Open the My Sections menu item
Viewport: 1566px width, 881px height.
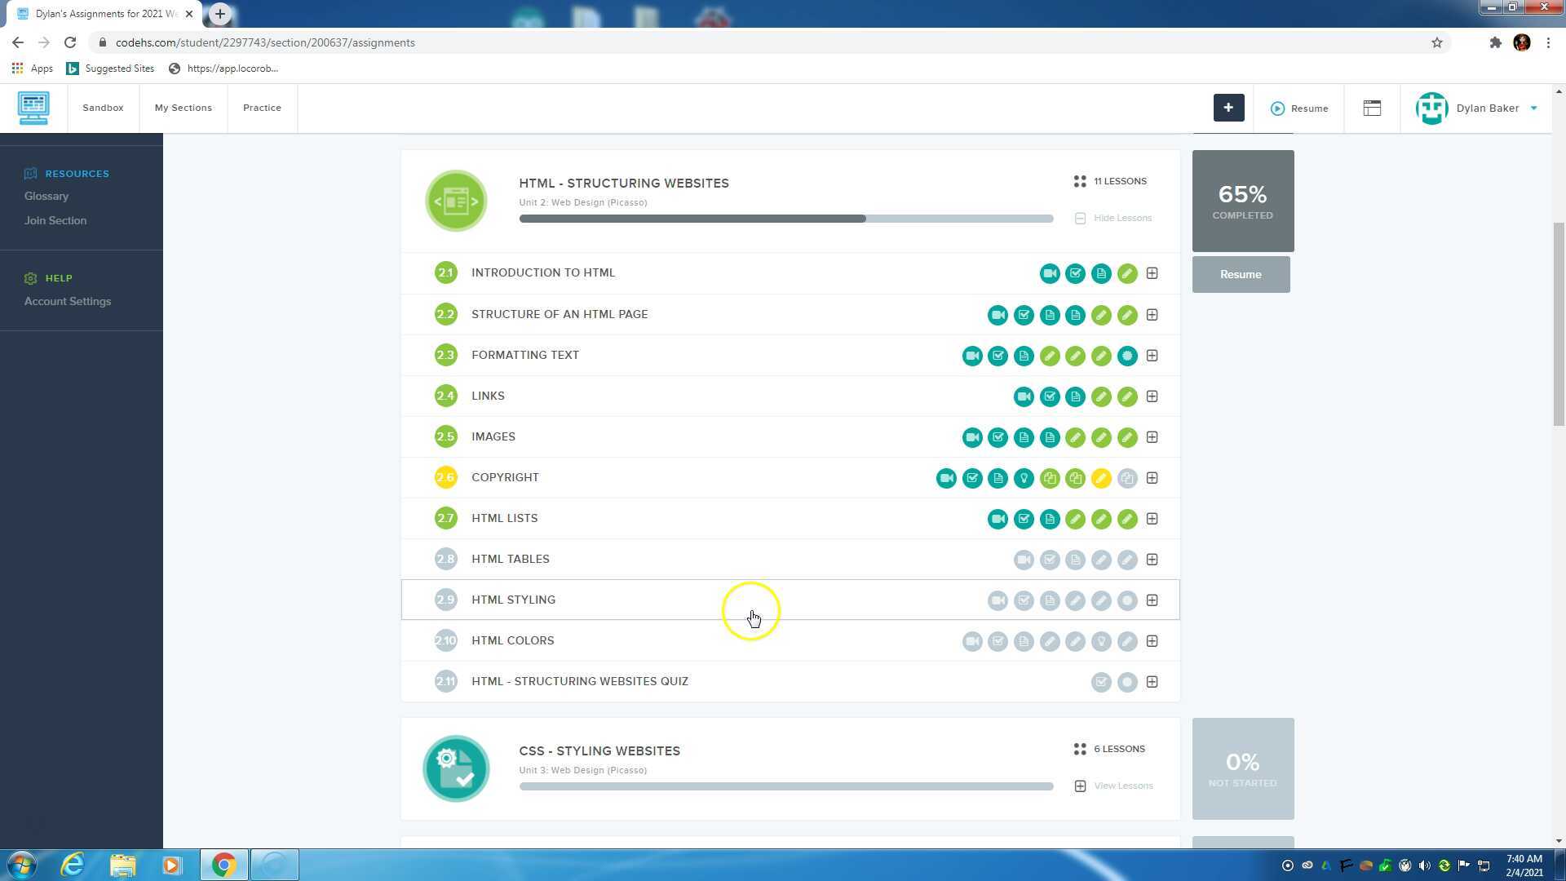pyautogui.click(x=183, y=108)
